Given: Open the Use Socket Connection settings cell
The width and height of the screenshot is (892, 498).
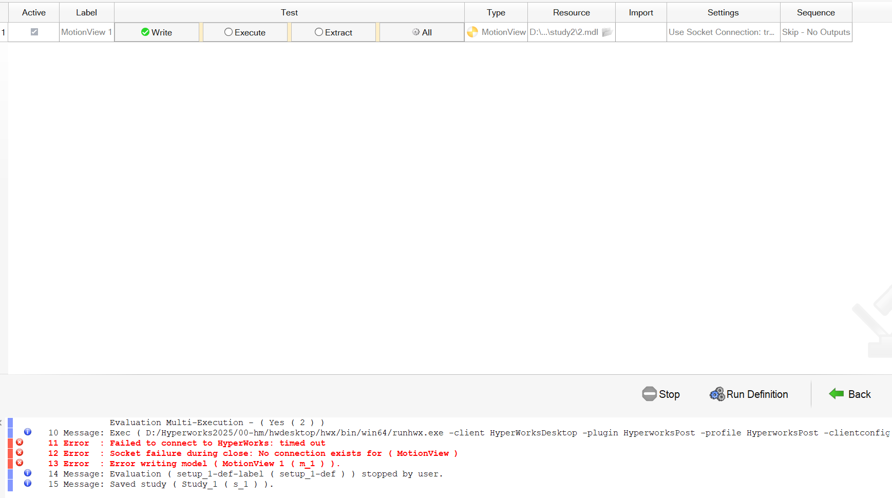Looking at the screenshot, I should [723, 32].
